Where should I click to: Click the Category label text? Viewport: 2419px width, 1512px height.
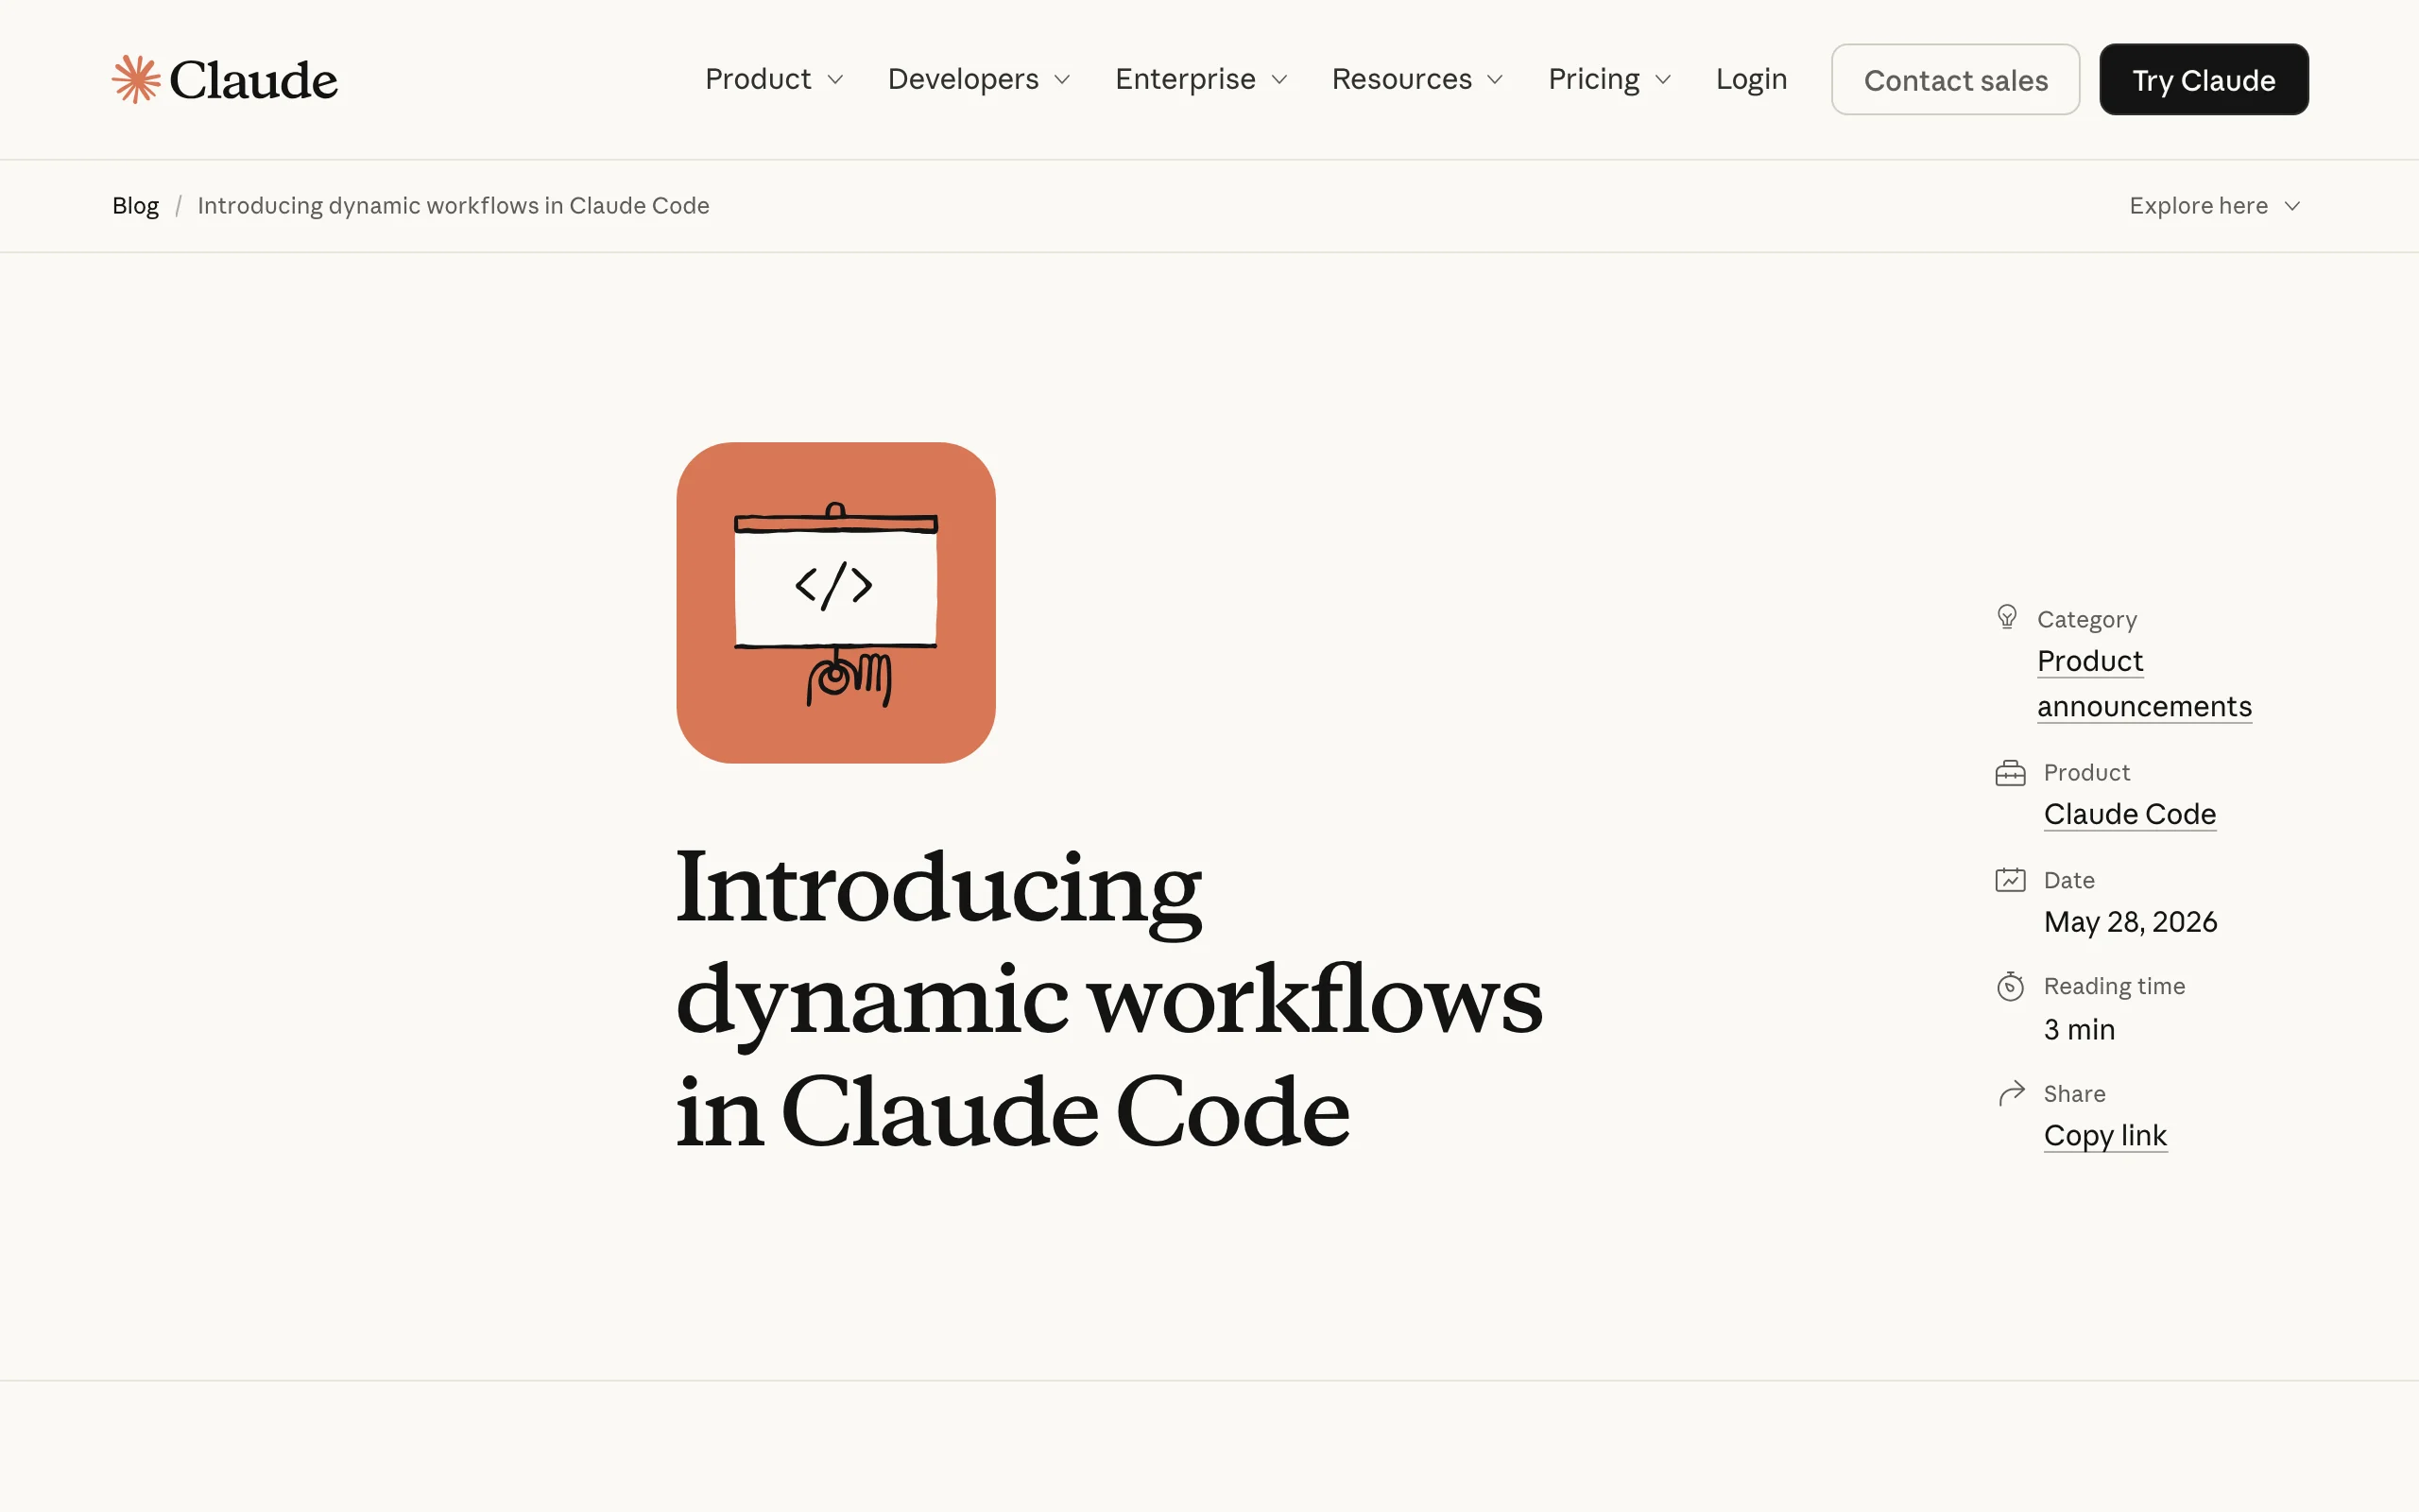click(x=2087, y=619)
